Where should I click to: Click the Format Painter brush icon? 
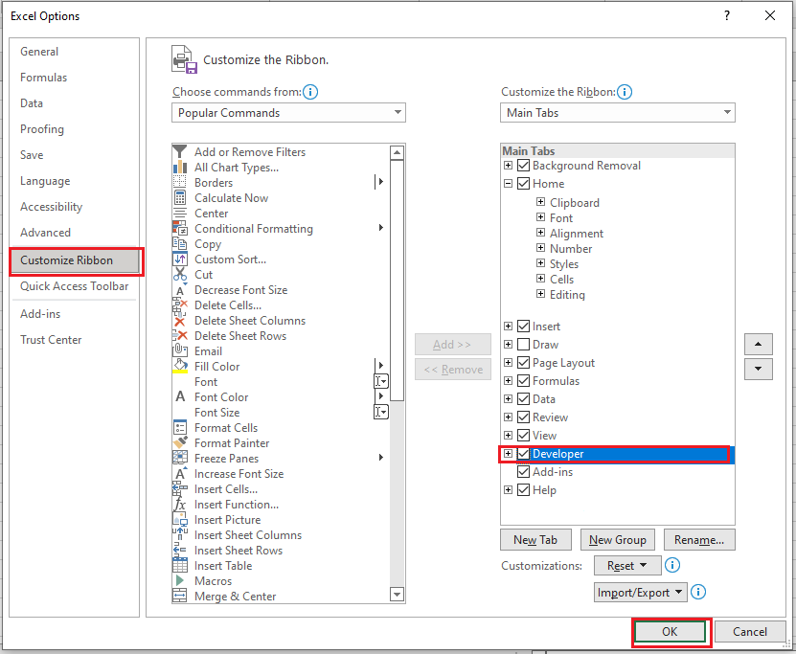[180, 442]
